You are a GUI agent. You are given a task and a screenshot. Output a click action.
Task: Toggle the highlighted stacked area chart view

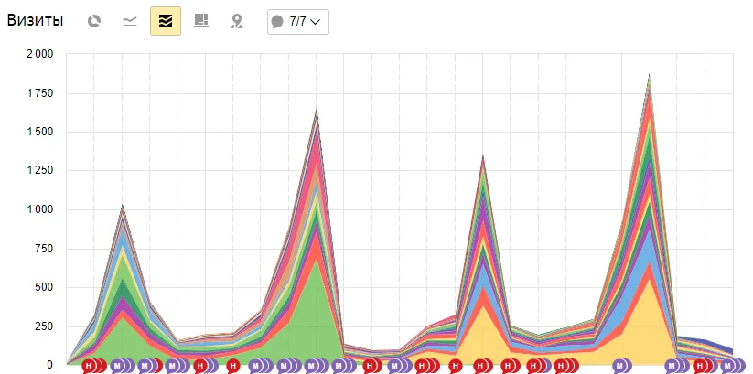point(166,21)
